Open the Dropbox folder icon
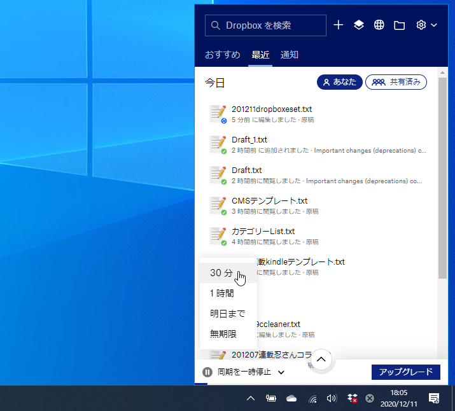The width and height of the screenshot is (455, 411). [399, 25]
